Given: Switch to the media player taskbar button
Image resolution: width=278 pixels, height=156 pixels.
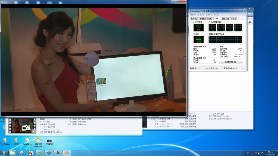Looking at the screenshot, I should pos(66,153).
